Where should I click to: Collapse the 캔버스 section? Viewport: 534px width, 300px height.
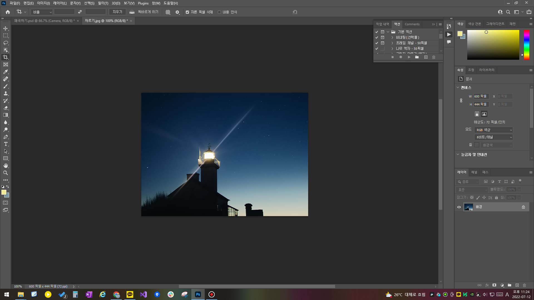pyautogui.click(x=458, y=87)
